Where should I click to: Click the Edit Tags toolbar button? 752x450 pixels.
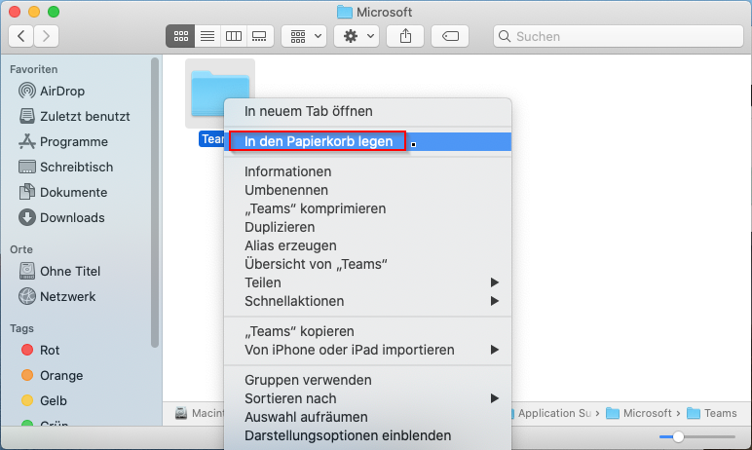[450, 36]
